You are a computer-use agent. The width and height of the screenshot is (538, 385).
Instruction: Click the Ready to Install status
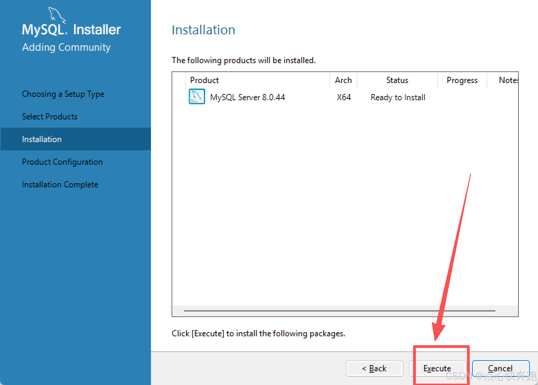click(398, 97)
